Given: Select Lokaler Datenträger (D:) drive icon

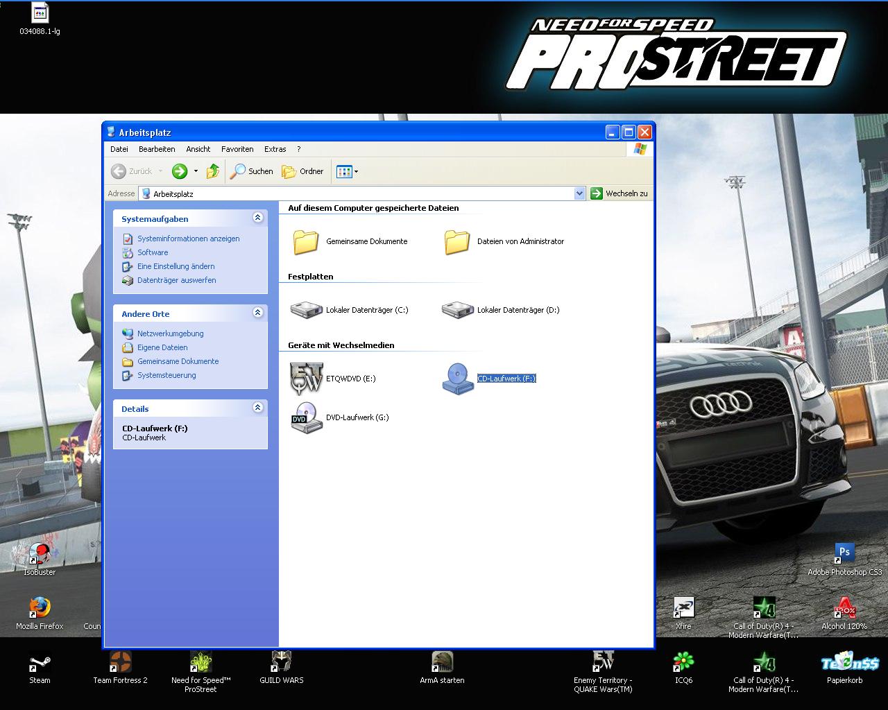Looking at the screenshot, I should (x=458, y=310).
